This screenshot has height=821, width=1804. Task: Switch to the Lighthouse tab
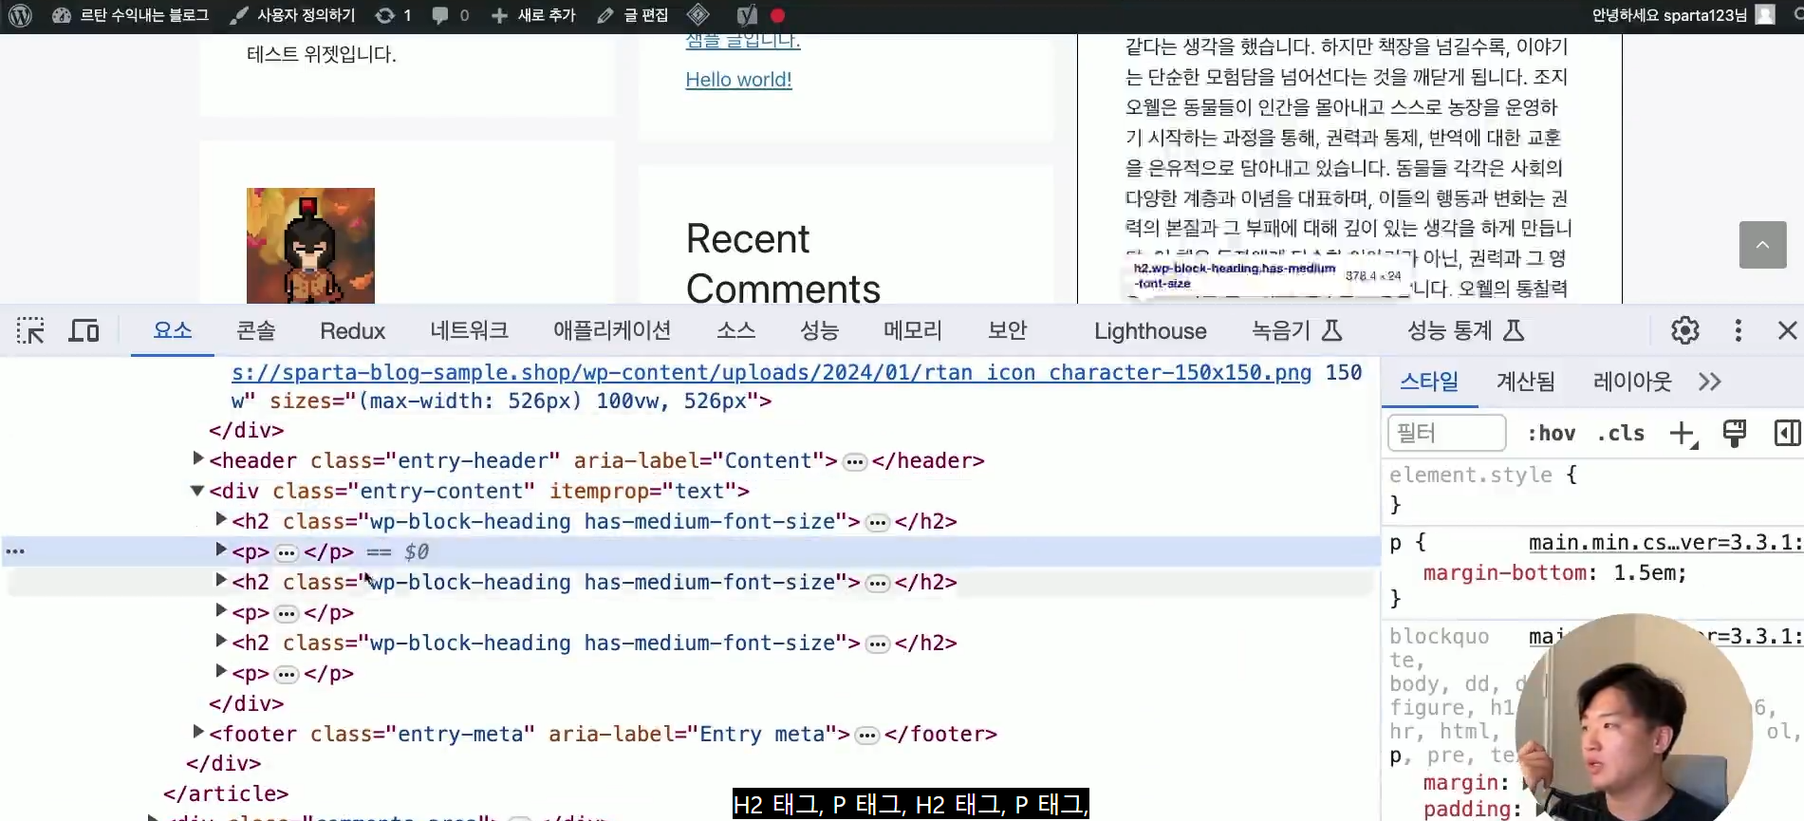point(1150,330)
